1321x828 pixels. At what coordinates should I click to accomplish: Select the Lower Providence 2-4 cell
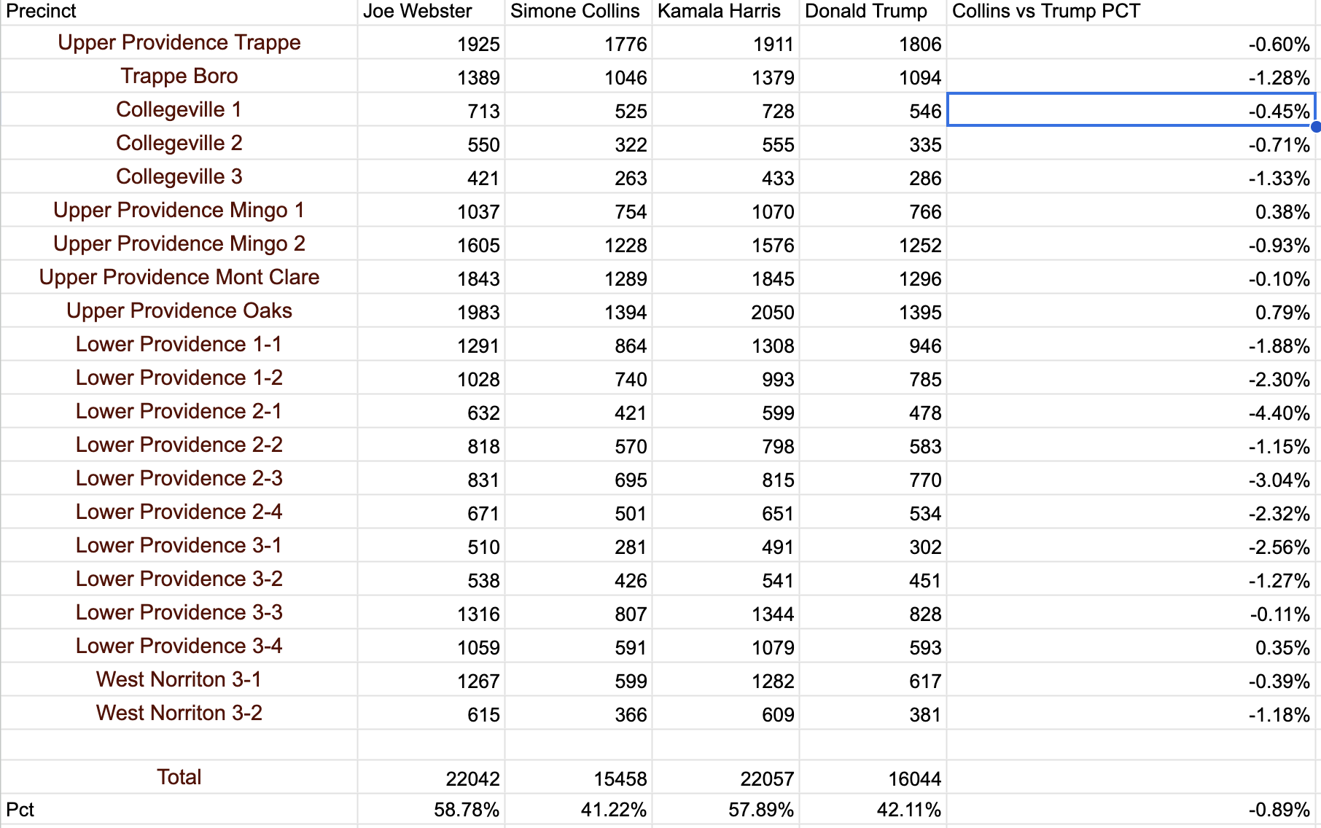pyautogui.click(x=179, y=512)
